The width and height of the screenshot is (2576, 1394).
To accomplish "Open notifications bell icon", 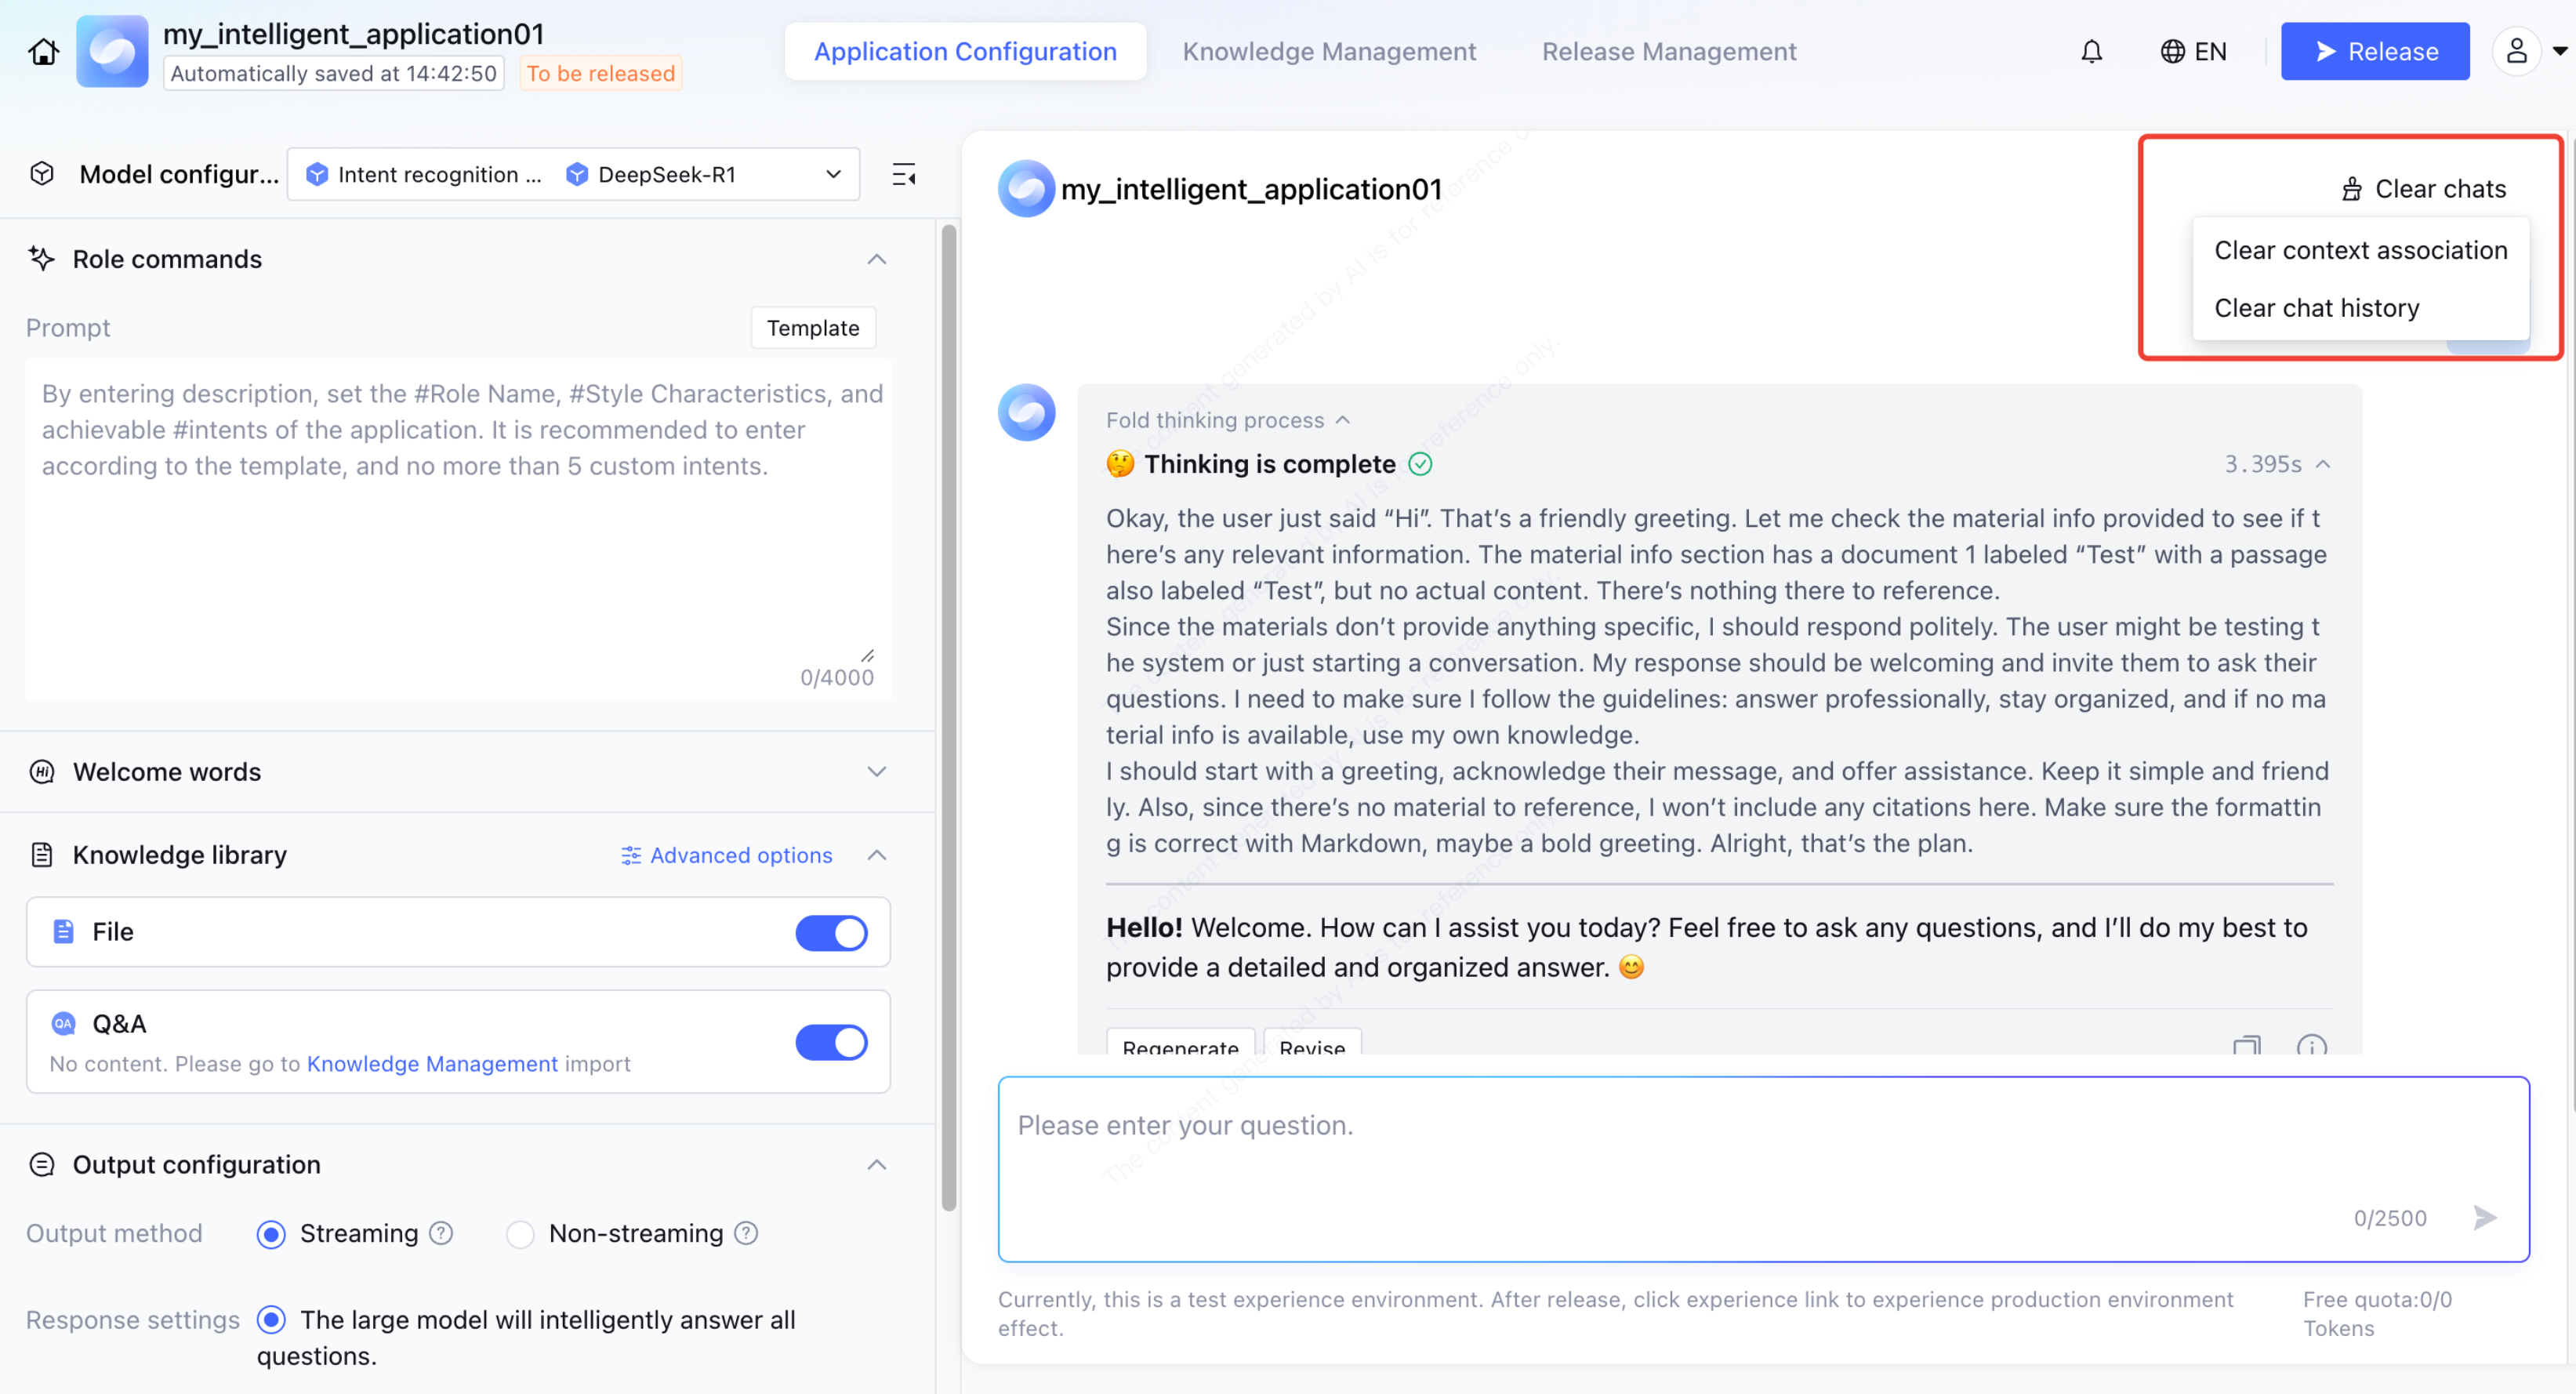I will [2091, 51].
